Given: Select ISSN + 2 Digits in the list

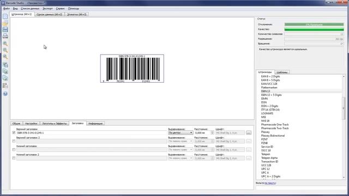Looking at the screenshot, I should pos(269,106).
